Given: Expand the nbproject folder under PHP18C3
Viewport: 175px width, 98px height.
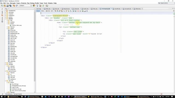Looking at the screenshot, I should coord(7,27).
